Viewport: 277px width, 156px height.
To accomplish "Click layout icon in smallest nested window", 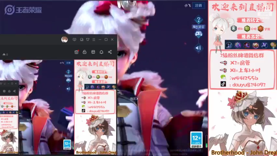I will (4, 91).
